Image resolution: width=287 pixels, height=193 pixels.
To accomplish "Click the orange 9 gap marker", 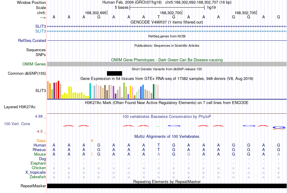I will (x=92, y=141).
